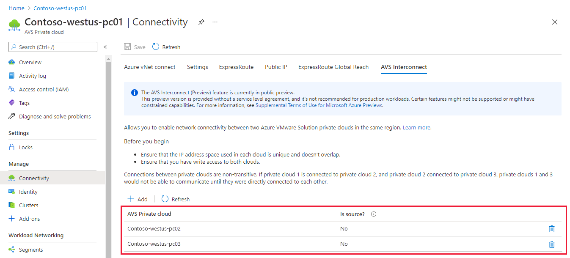Collapse the left sidebar menu
Viewport: 570px width, 258px height.
105,47
